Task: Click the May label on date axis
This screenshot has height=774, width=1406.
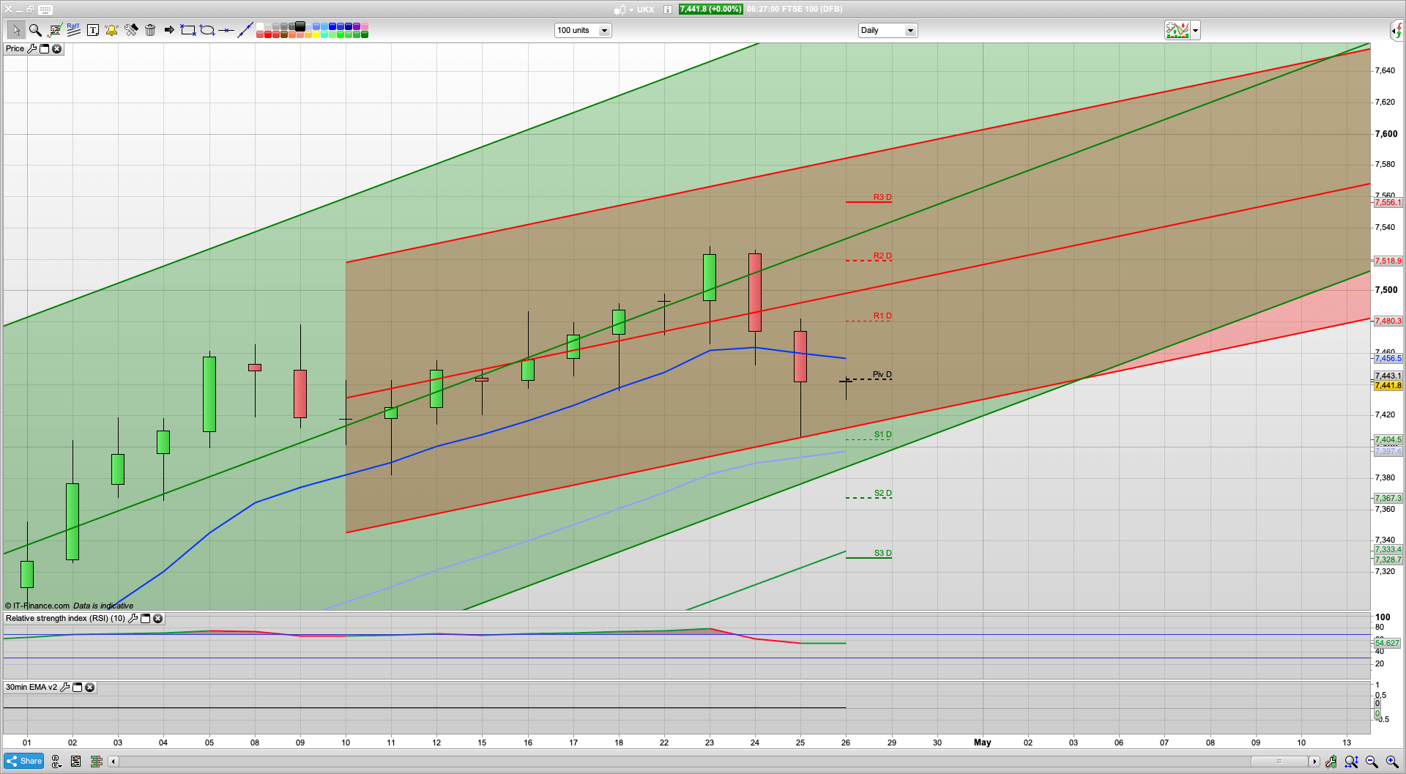Action: [982, 742]
